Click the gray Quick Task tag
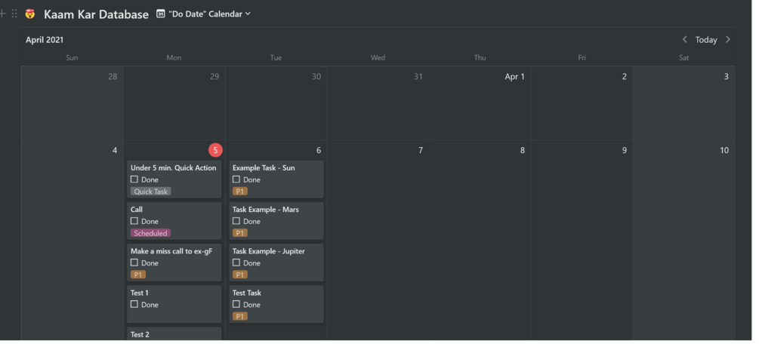The width and height of the screenshot is (759, 344). tap(150, 192)
